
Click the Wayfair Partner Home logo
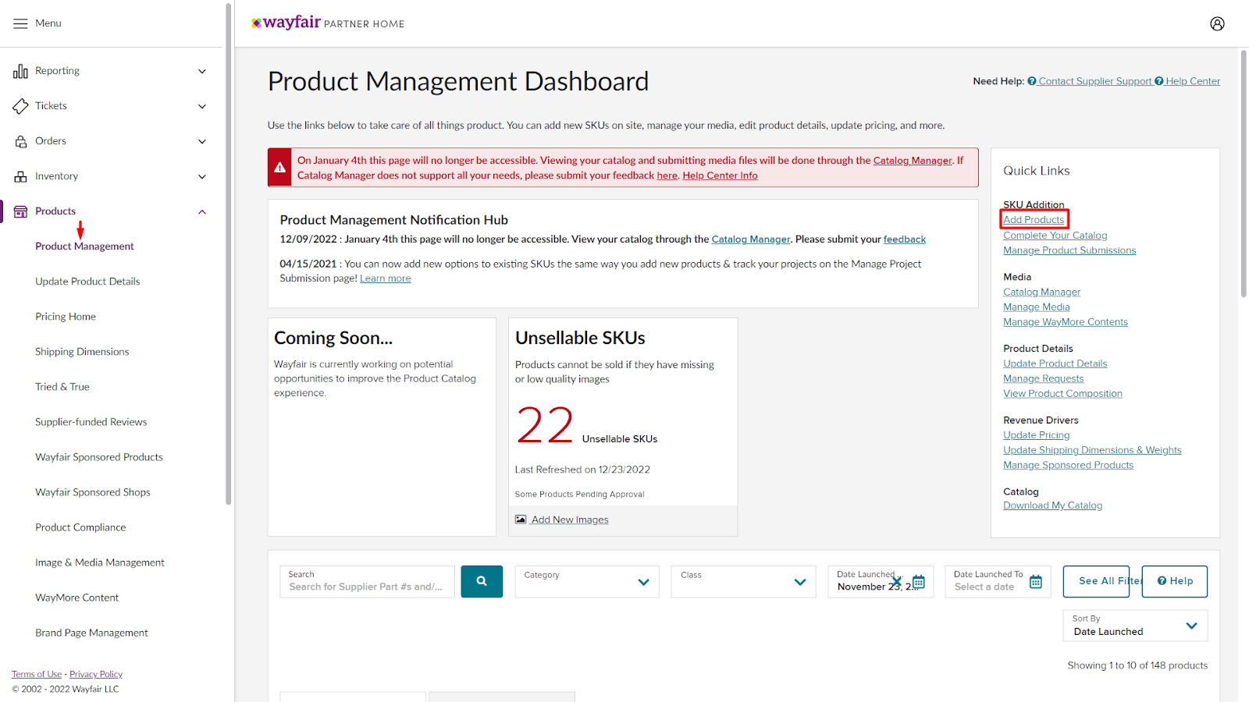(328, 23)
